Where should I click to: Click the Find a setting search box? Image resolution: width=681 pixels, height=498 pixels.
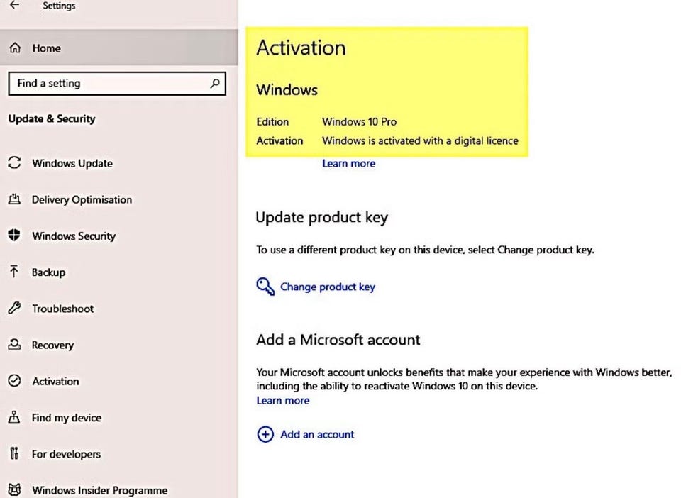(x=117, y=84)
